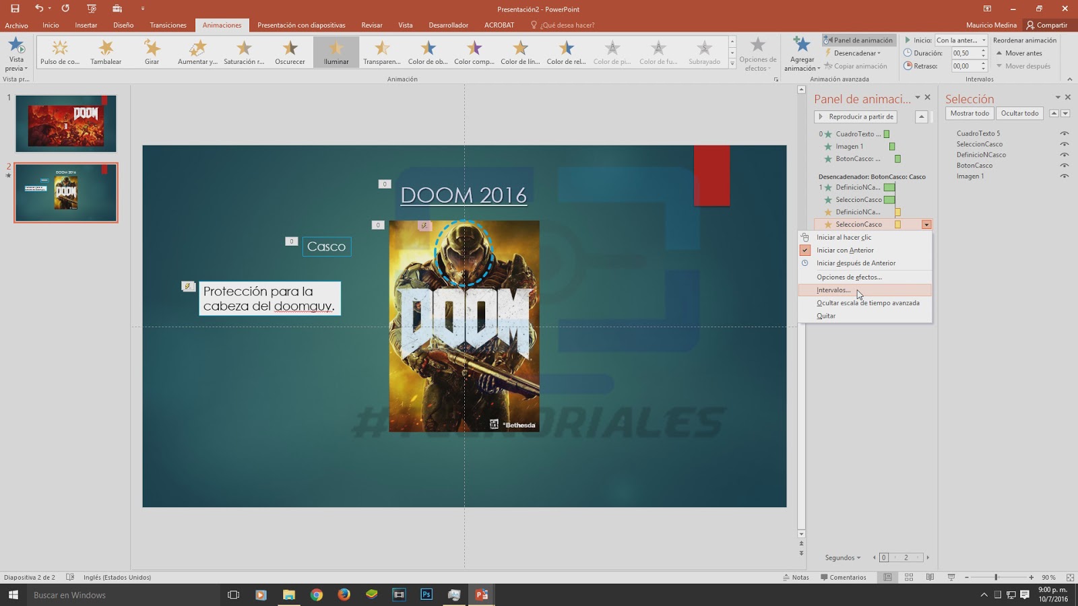
Task: Select the Iluminar emphasis animation
Action: tap(335, 51)
